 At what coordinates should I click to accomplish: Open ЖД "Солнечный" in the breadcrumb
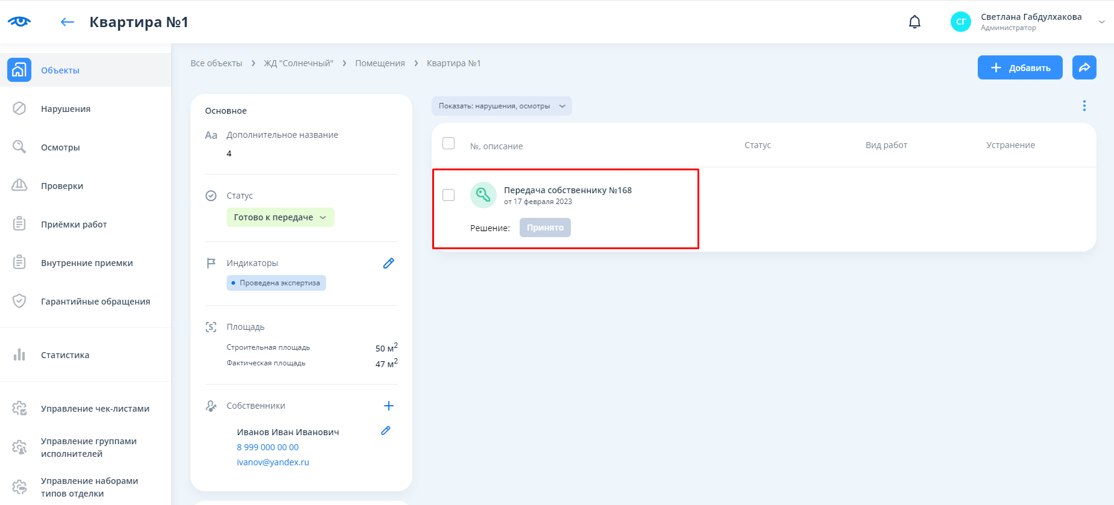coord(298,63)
